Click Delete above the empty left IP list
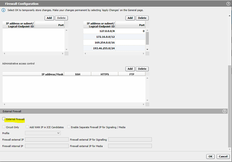 pos(61,18)
